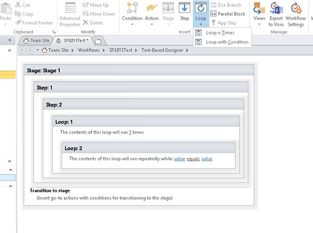Click the Cut scissors icon
The height and width of the screenshot is (233, 313).
coord(18,5)
